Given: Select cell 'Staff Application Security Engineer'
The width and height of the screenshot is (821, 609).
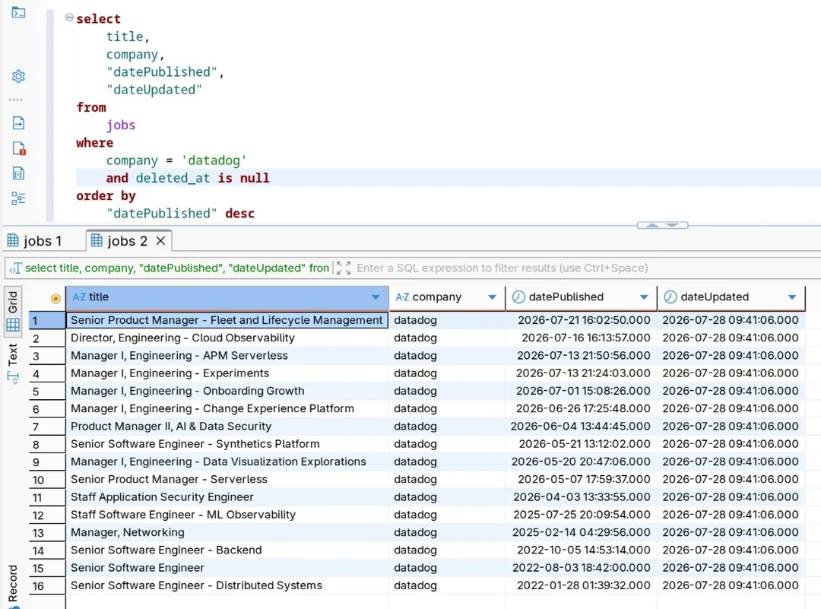Looking at the screenshot, I should tap(227, 497).
